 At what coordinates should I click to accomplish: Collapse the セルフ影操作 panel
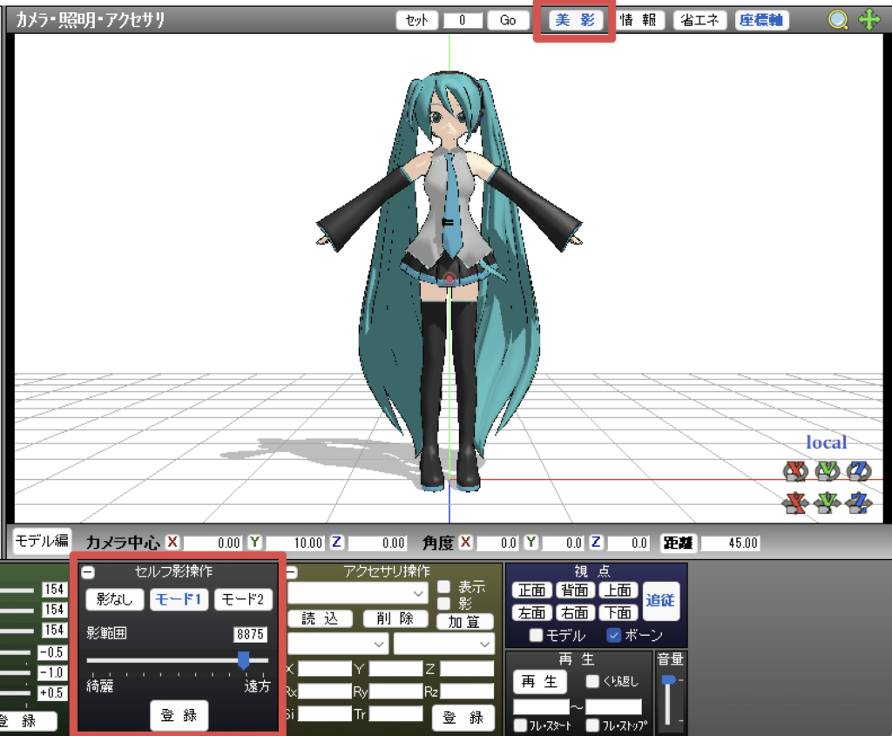88,571
